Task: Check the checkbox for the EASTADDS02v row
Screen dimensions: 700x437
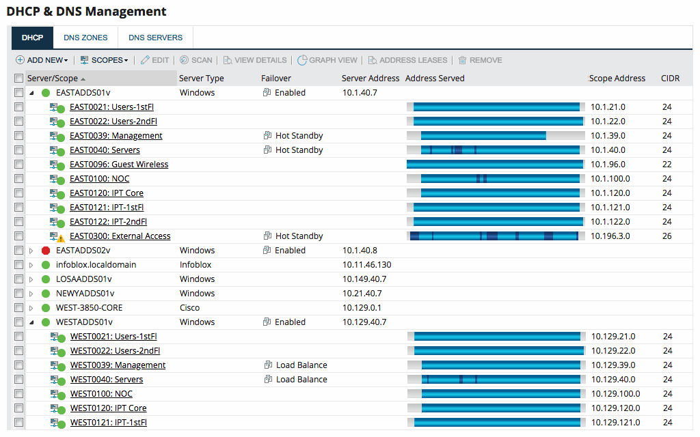Action: [x=18, y=250]
